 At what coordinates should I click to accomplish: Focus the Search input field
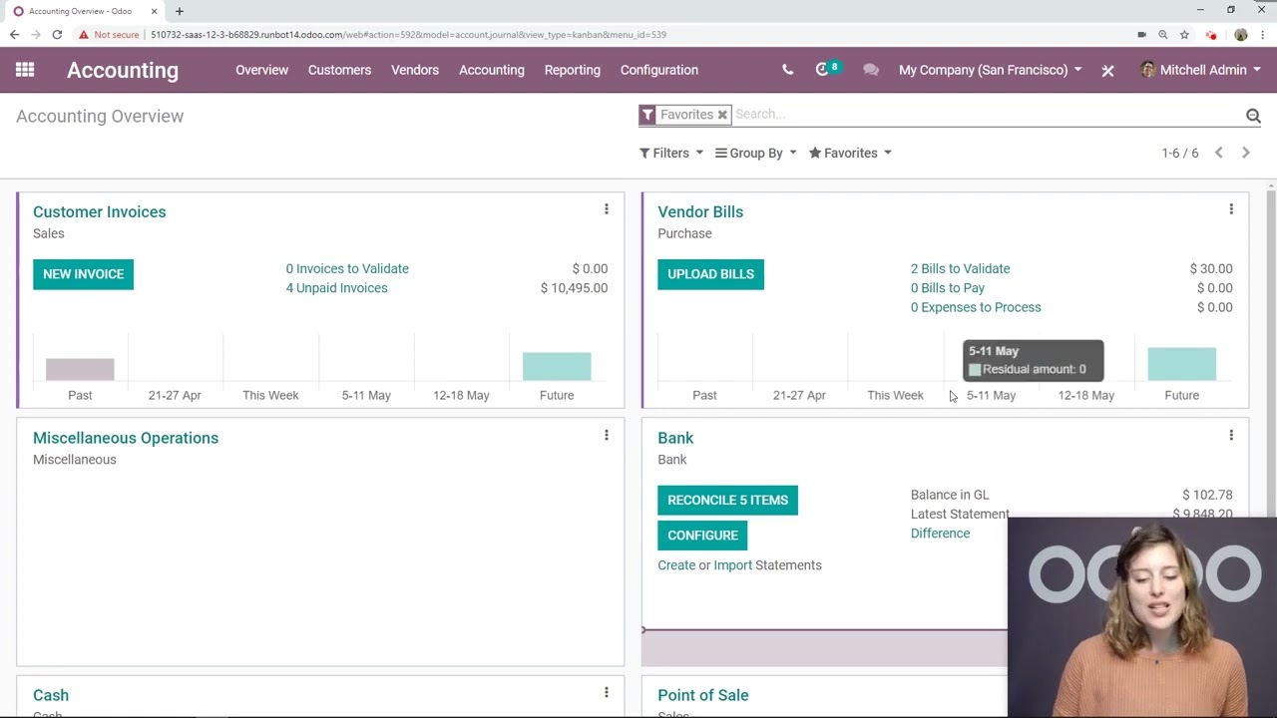coord(988,115)
